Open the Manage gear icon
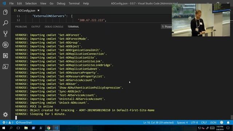233x131 pixels. [5, 115]
